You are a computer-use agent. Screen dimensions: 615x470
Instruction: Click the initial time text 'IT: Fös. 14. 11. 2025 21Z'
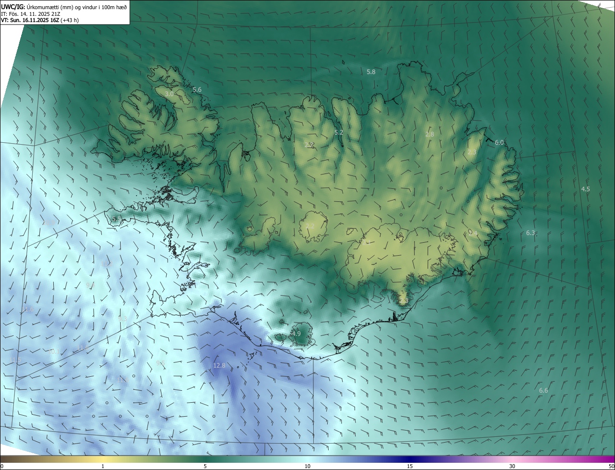pyautogui.click(x=31, y=13)
